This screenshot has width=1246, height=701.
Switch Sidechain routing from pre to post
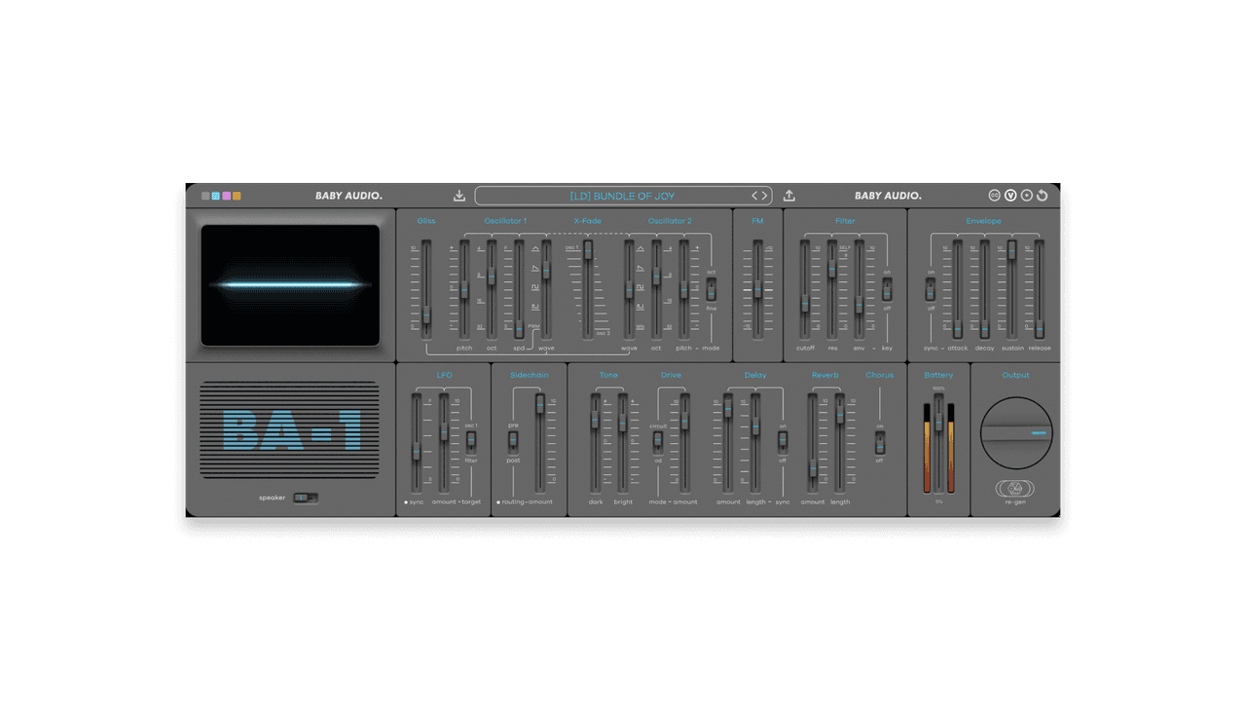point(513,448)
